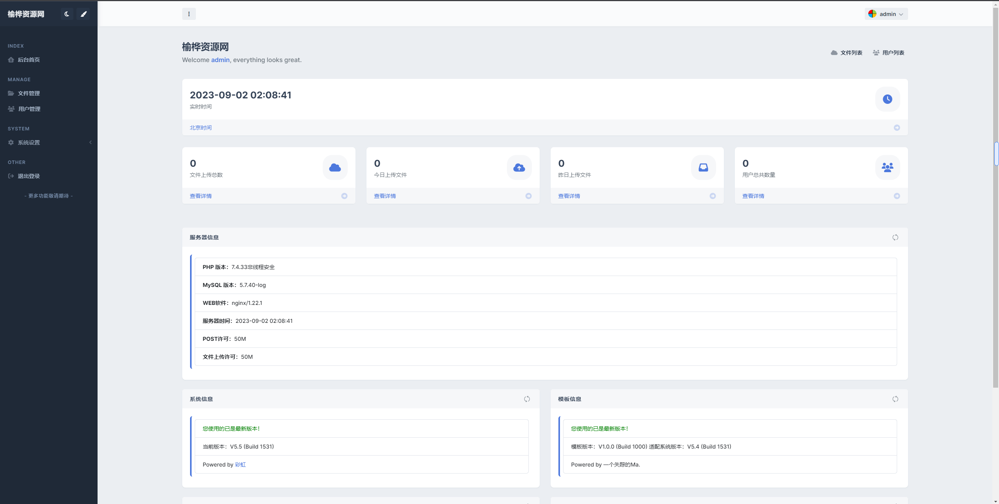Click 北京时间 link
The width and height of the screenshot is (999, 504).
[201, 128]
